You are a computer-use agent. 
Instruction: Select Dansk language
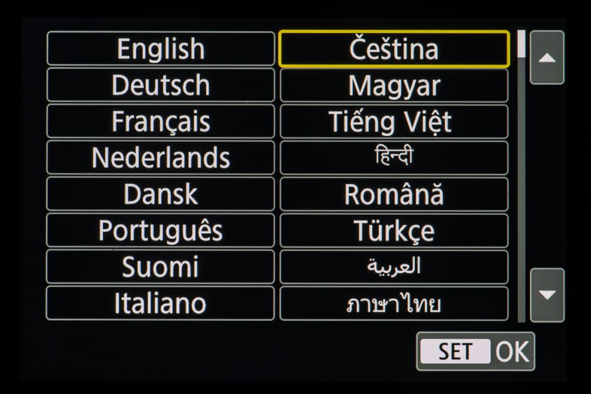pos(160,194)
